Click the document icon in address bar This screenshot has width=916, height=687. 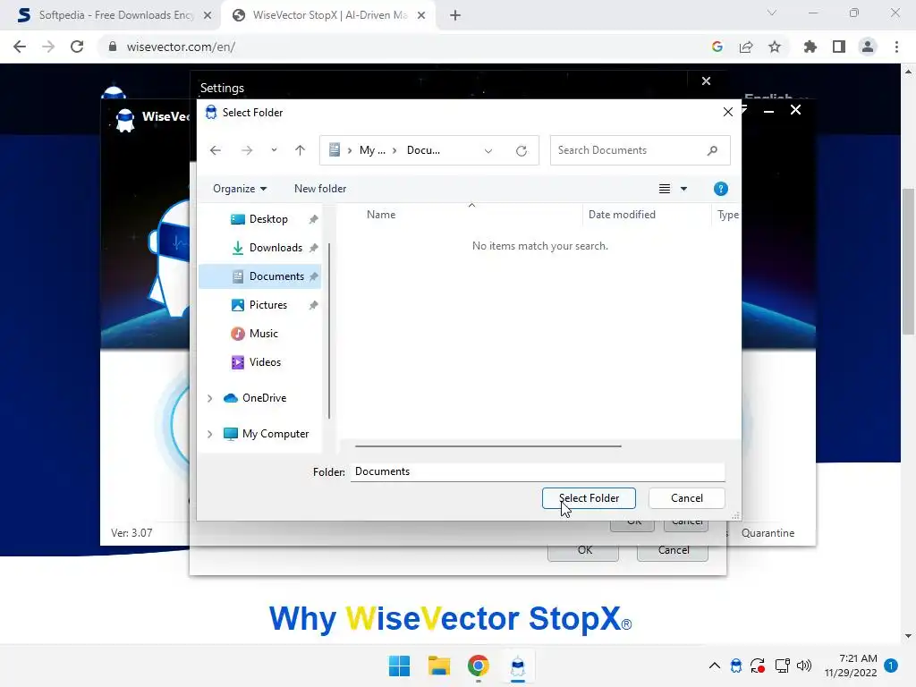[x=335, y=150]
